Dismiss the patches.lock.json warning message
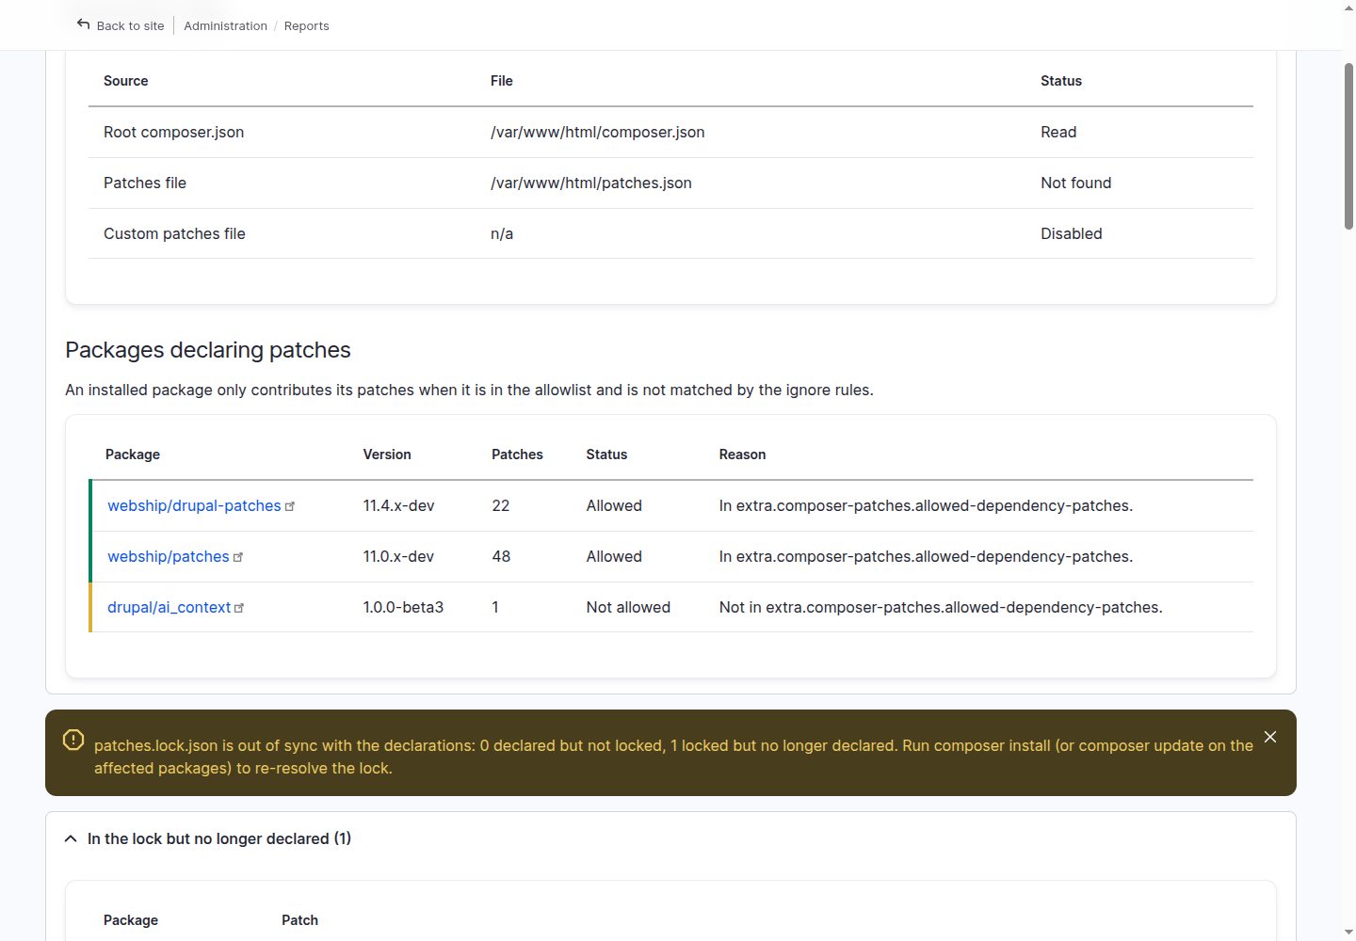The height and width of the screenshot is (941, 1356). (1270, 737)
